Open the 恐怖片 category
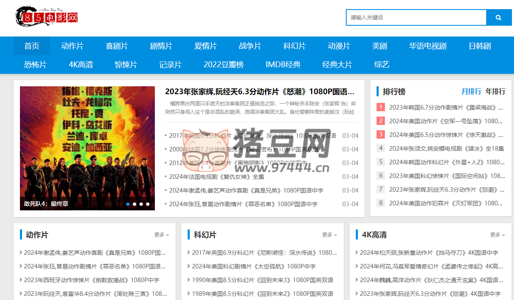The width and height of the screenshot is (514, 300). coord(35,64)
